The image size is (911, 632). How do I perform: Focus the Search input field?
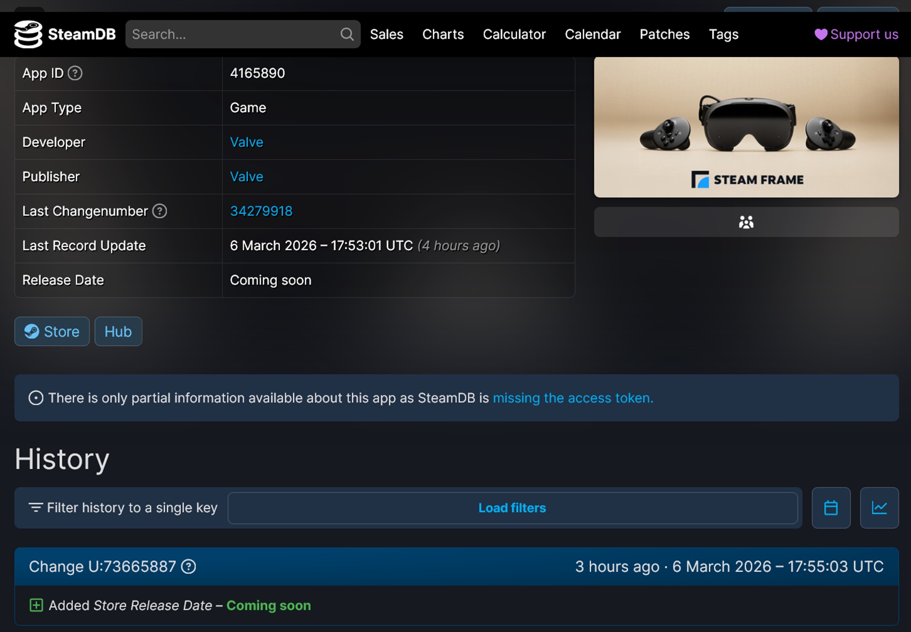pos(232,34)
